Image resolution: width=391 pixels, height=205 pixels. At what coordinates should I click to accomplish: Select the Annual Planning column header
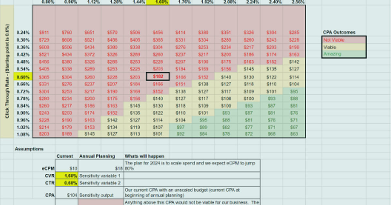click(98, 156)
